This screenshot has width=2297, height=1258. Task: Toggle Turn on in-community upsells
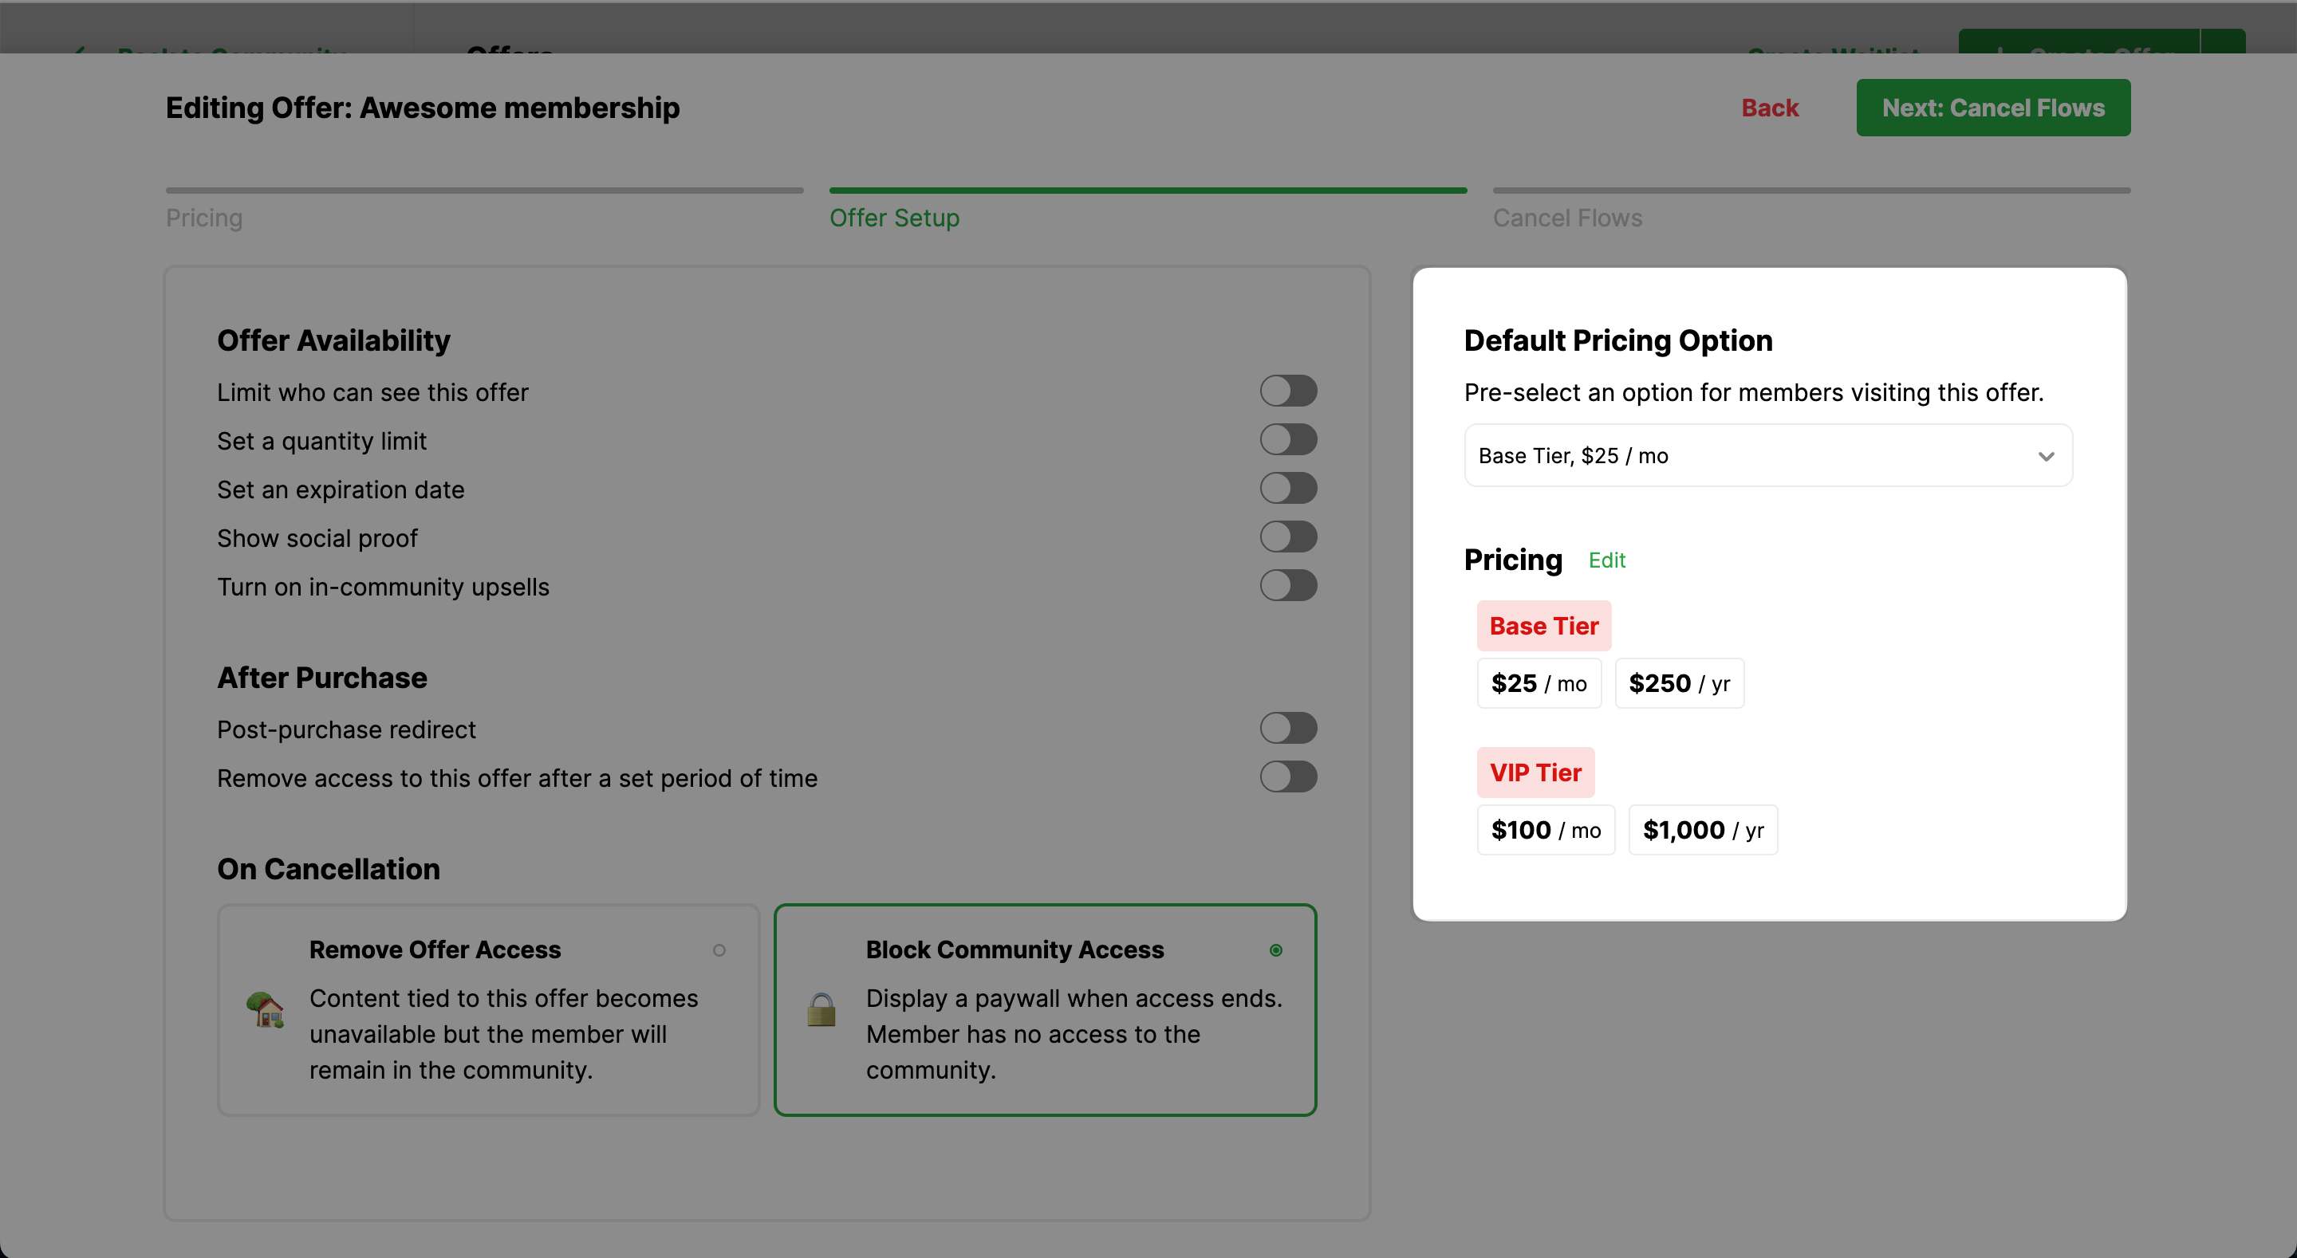coord(1287,586)
